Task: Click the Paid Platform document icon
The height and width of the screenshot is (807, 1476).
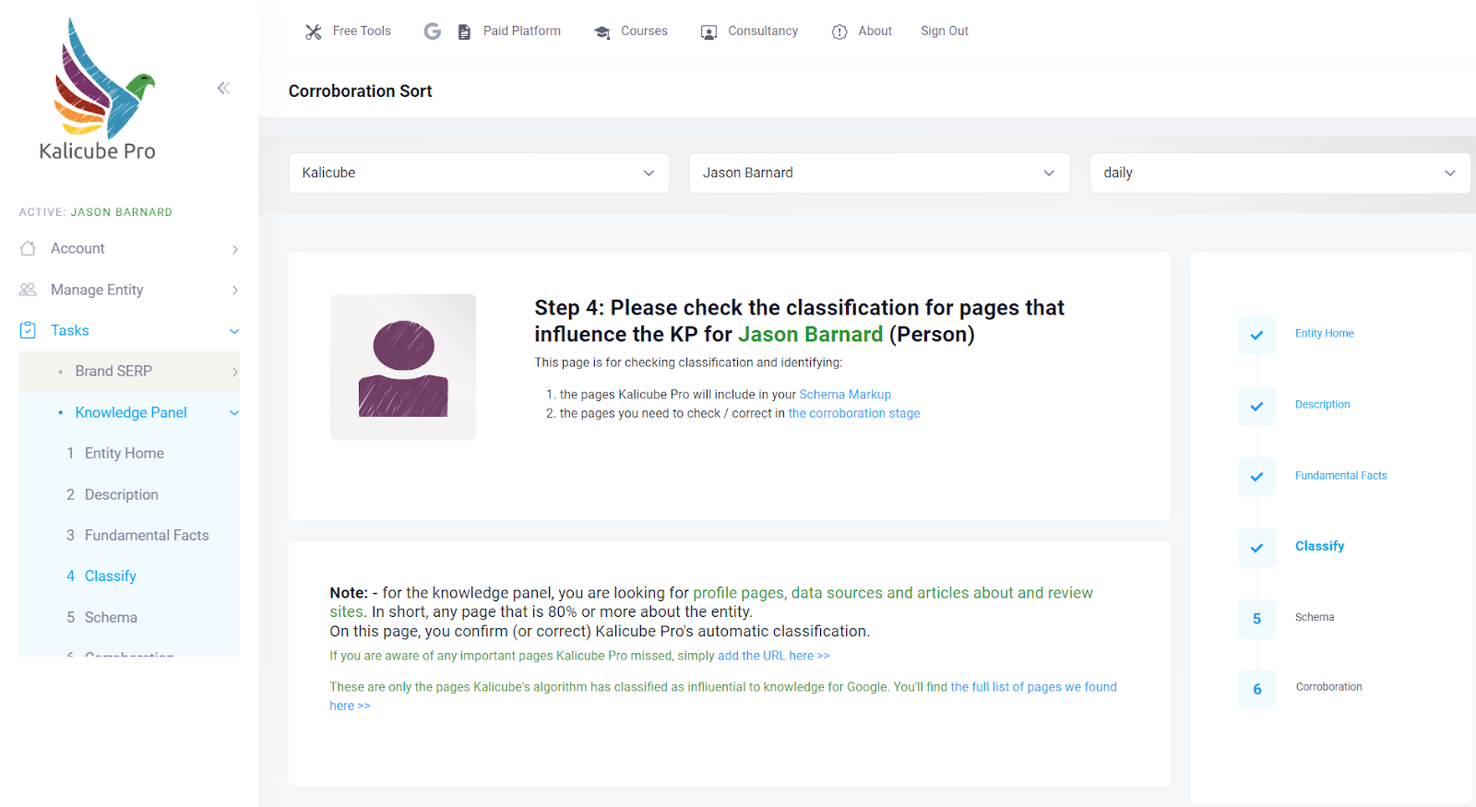Action: coord(464,32)
